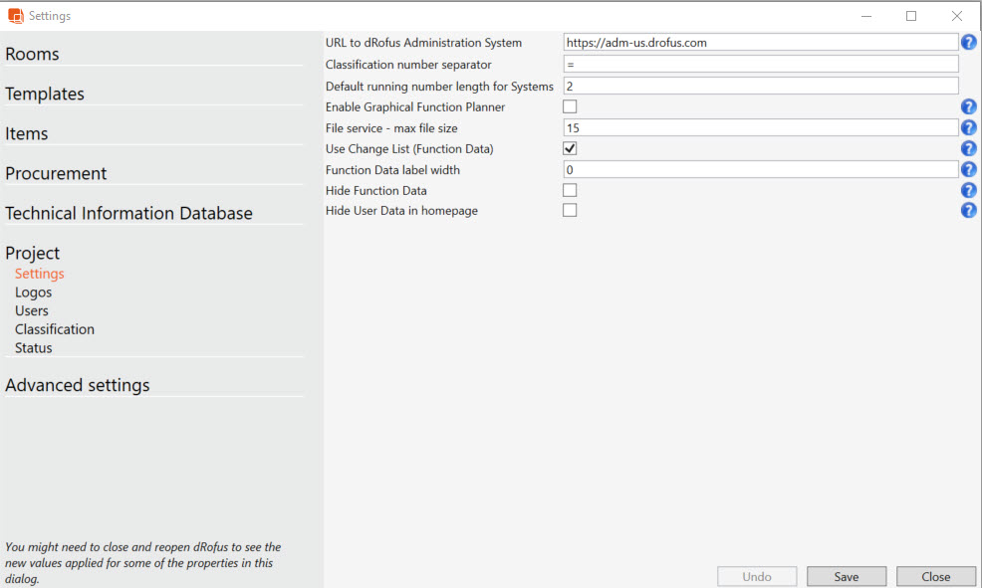Open help for Enable Graphical Function Planner
The height and width of the screenshot is (588, 982).
pyautogui.click(x=968, y=107)
